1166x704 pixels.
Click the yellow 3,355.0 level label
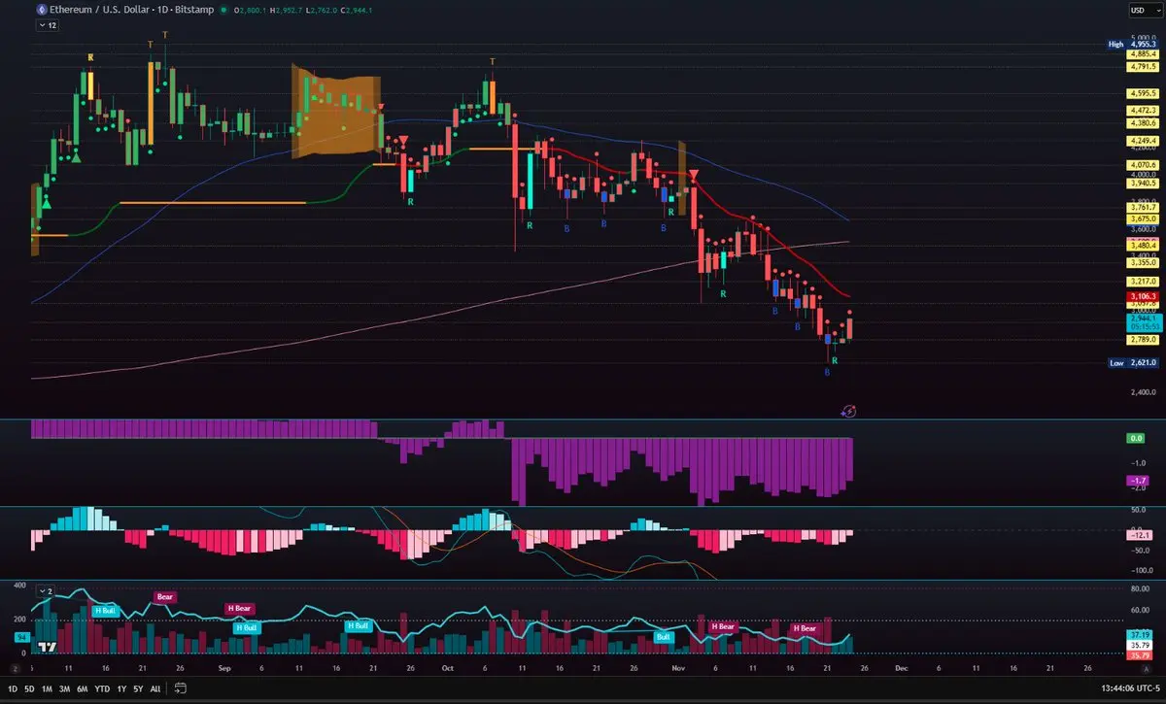(1141, 262)
